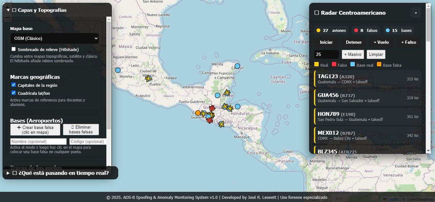Add a fake flight with + Falso
Viewport: 435px width, 202px height.
pyautogui.click(x=409, y=42)
